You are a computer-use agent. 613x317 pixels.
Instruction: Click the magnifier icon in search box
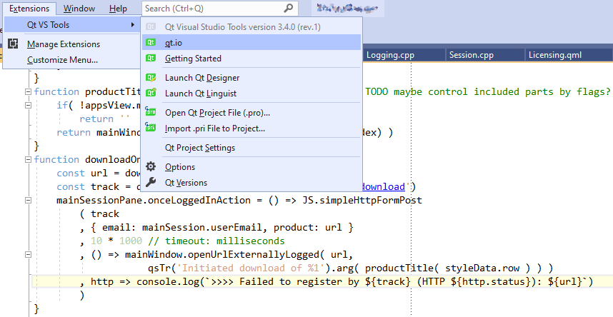(288, 8)
